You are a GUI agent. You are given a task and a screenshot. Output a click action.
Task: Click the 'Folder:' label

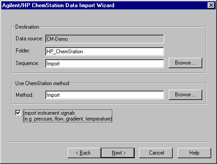(x=23, y=51)
